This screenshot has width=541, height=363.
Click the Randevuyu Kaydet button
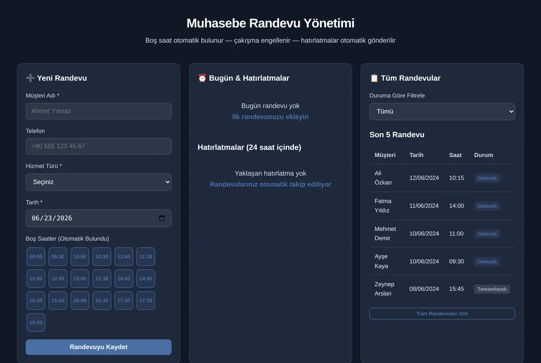tap(98, 347)
